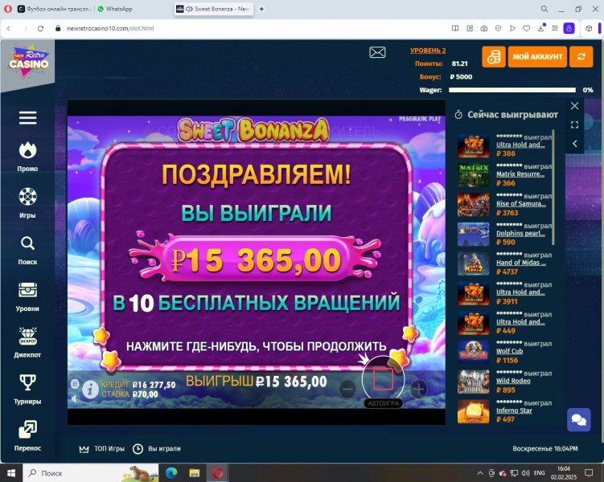Open the Турниры trophy section
Viewport: 604px width, 482px height.
pyautogui.click(x=27, y=390)
